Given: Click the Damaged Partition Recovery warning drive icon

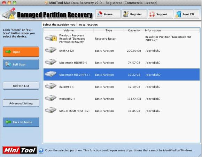Looking at the screenshot, I should [x=9, y=14].
